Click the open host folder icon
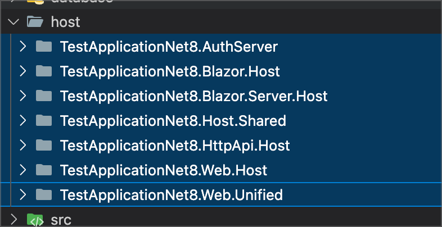Image resolution: width=442 pixels, height=227 pixels. [35, 22]
